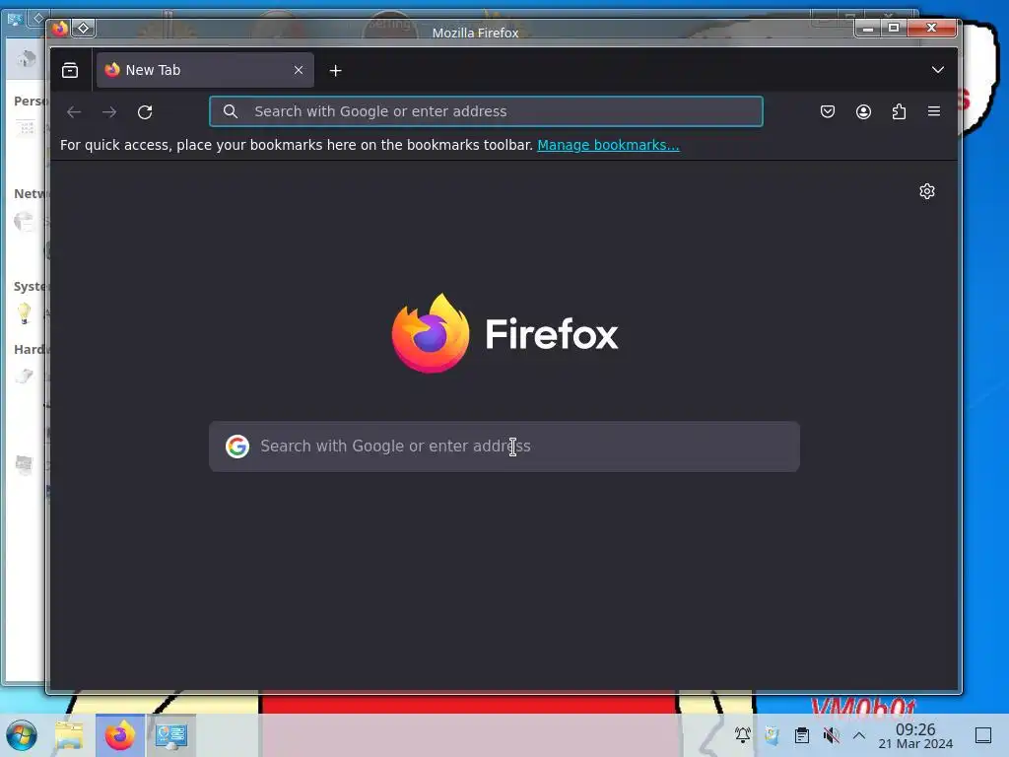Close the Mozilla Firefox window

pyautogui.click(x=931, y=29)
